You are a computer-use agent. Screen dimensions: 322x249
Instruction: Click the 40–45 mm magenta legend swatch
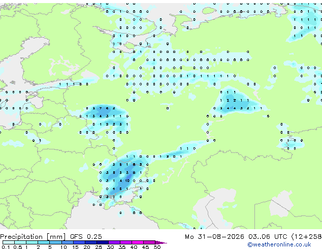tap(138, 242)
